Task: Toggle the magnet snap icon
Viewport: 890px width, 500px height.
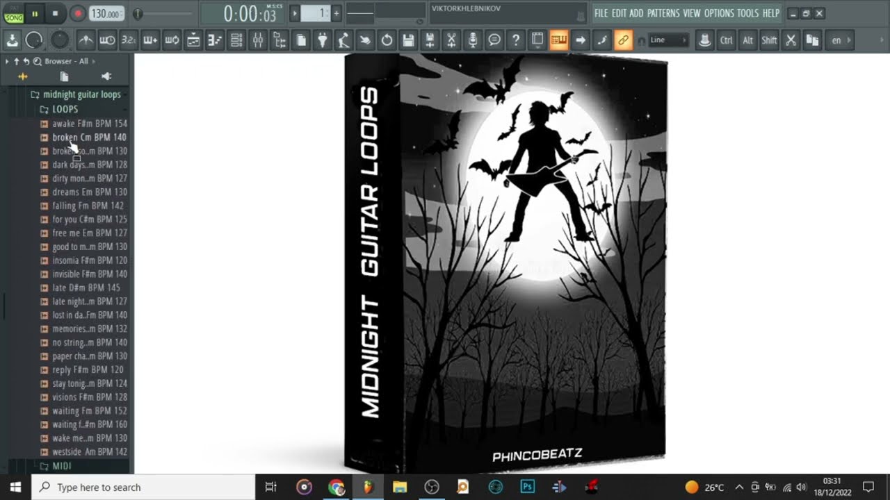Action: point(641,41)
